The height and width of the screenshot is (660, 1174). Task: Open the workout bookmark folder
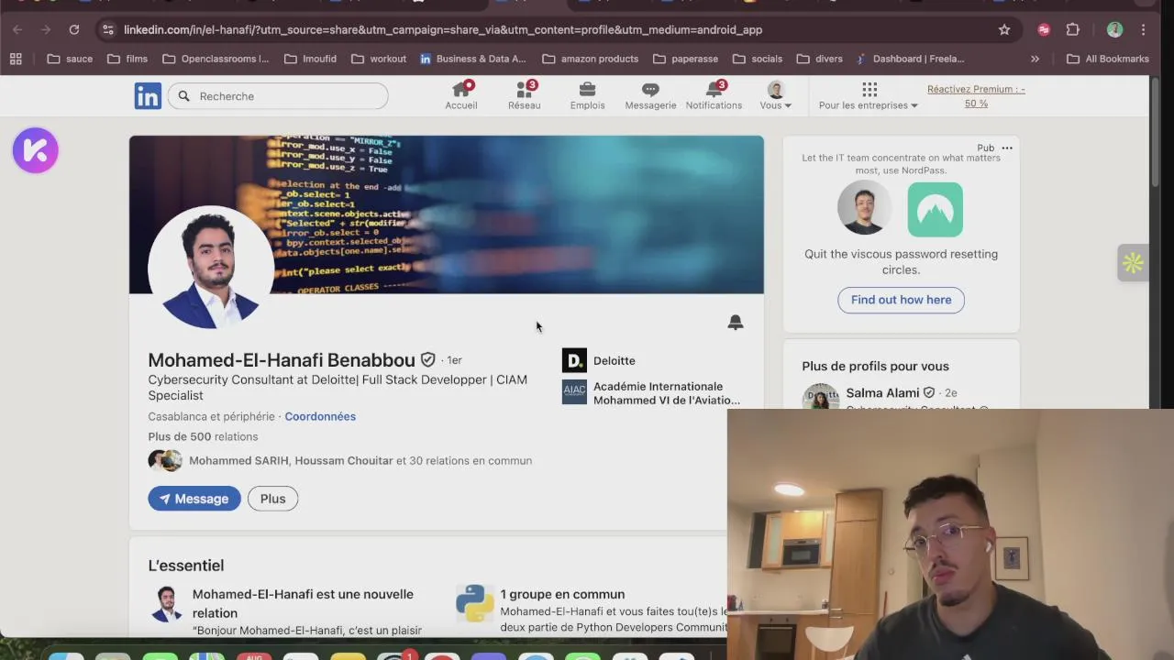(x=379, y=59)
